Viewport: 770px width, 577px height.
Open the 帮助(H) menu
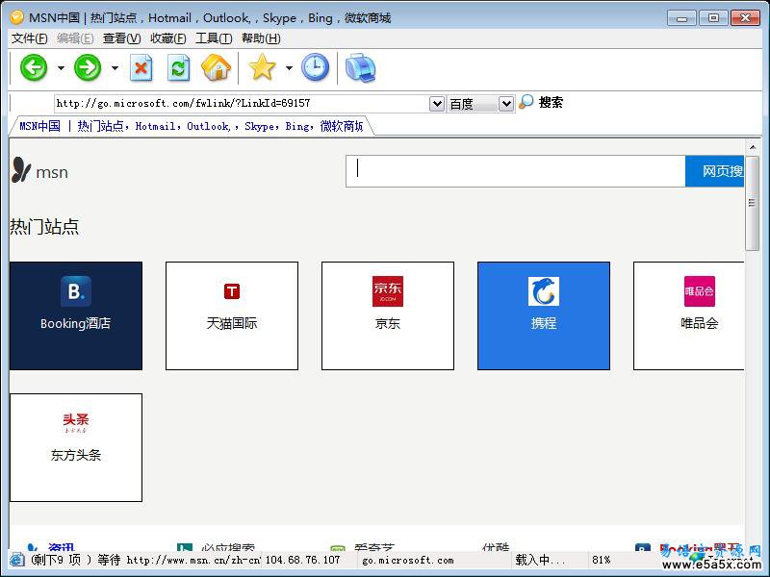pos(261,38)
